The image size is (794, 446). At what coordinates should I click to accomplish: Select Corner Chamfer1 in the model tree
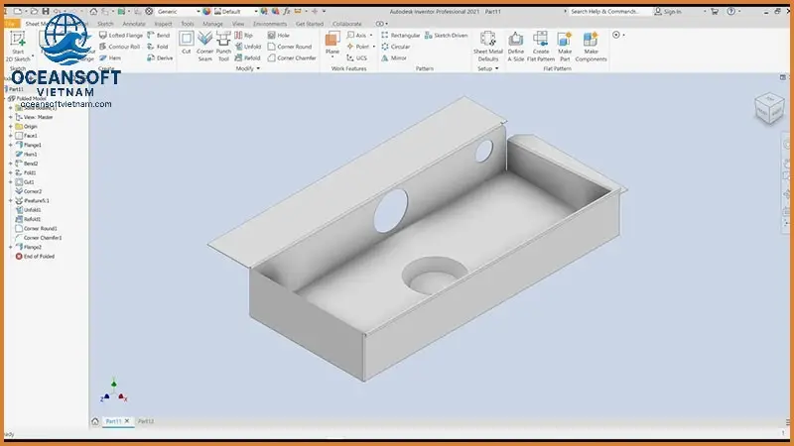pos(43,238)
